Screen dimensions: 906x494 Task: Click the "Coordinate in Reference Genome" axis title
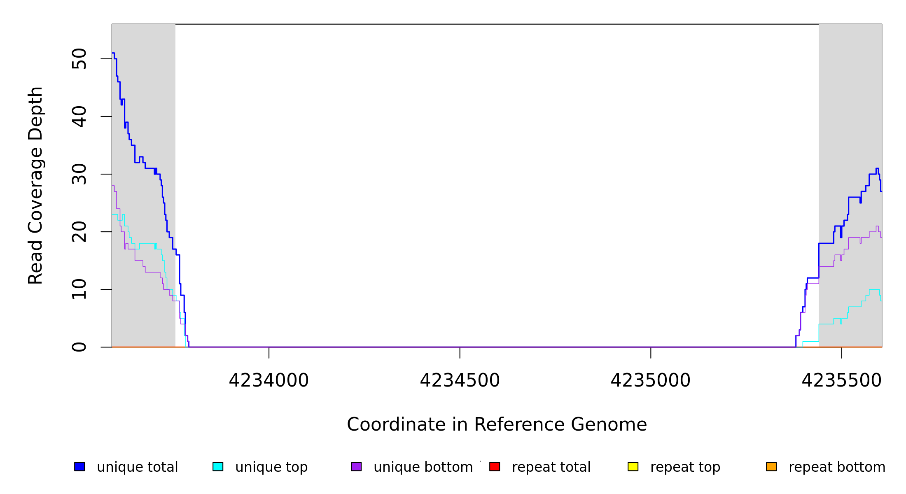click(497, 424)
